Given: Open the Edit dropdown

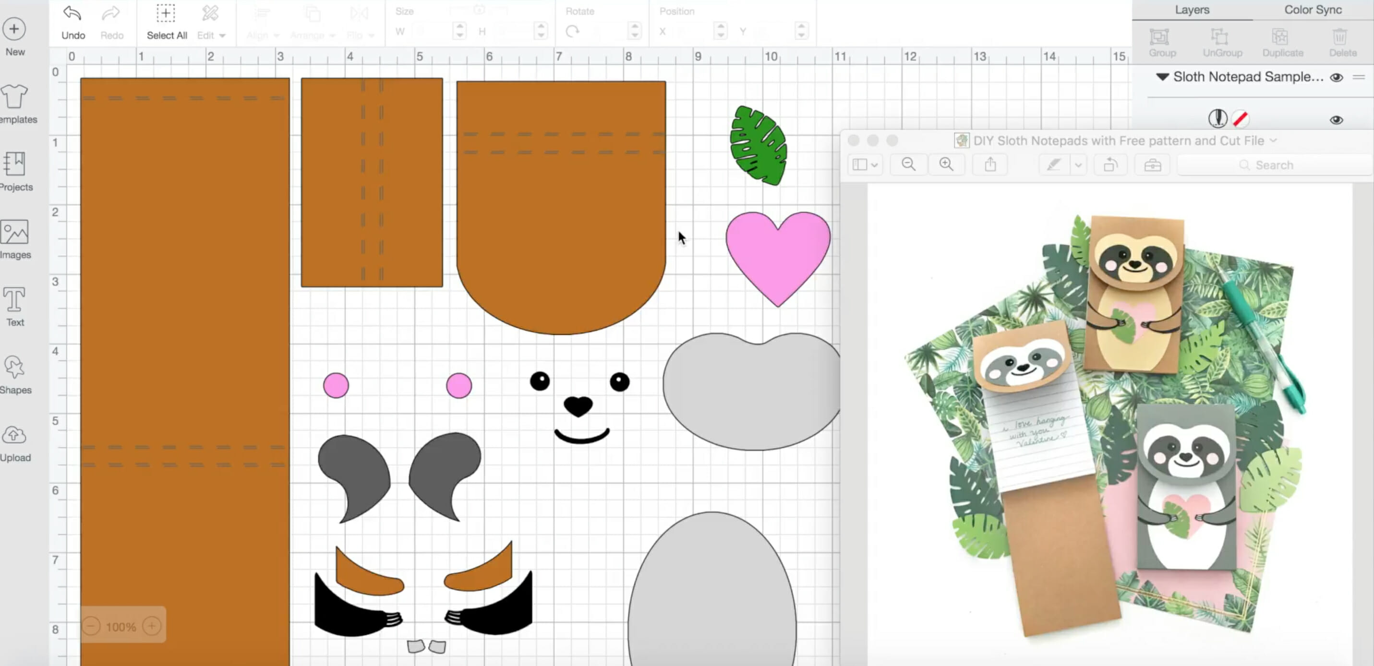Looking at the screenshot, I should (x=211, y=23).
